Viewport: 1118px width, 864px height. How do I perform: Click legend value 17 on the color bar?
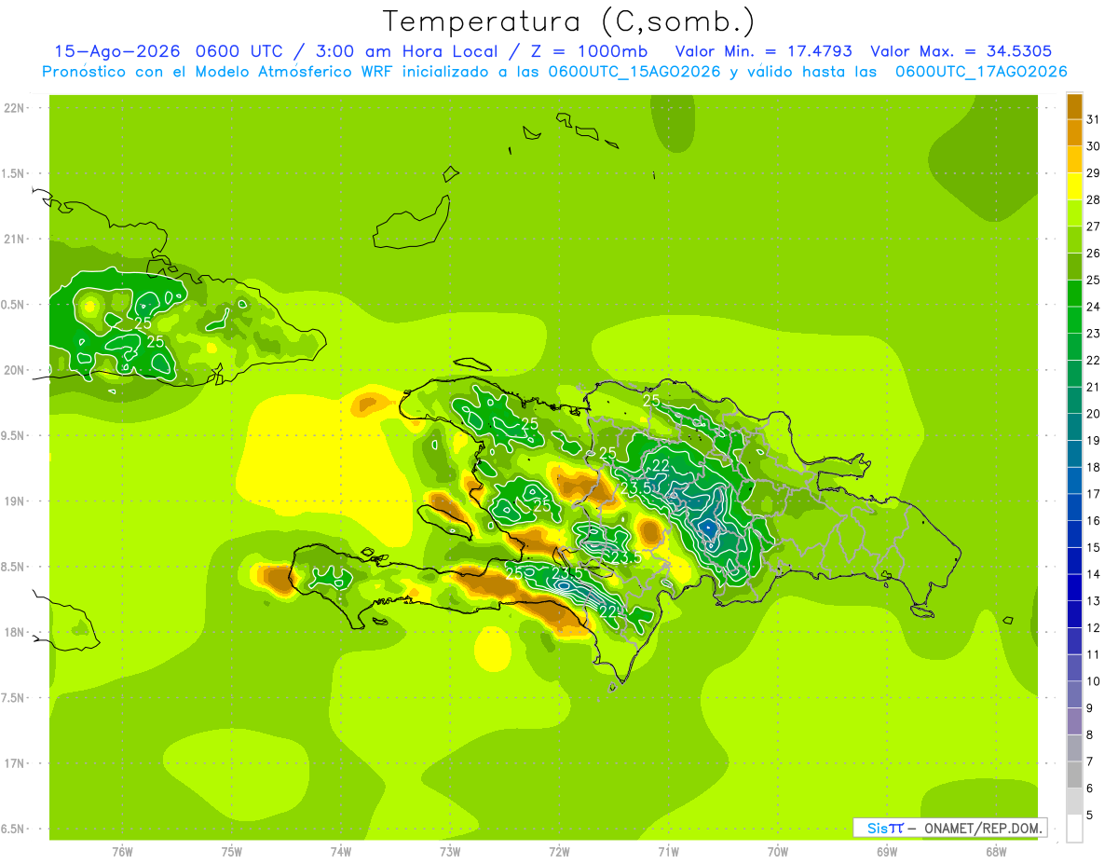click(x=1093, y=494)
